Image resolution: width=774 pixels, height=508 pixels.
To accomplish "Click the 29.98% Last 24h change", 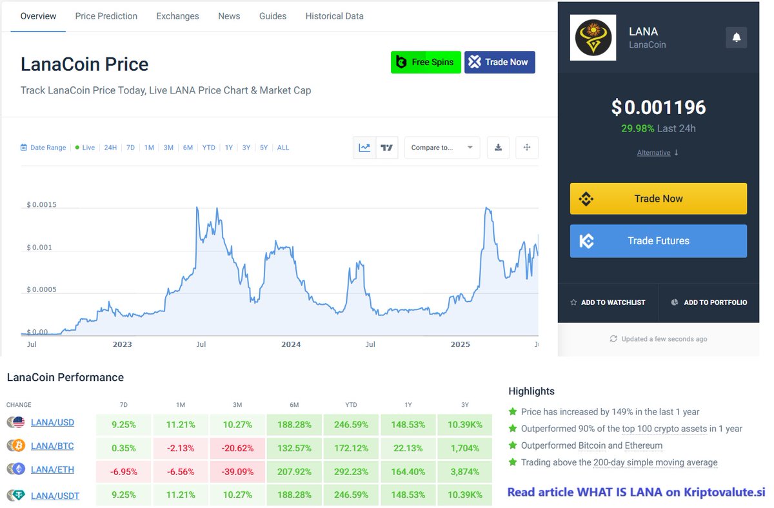I will point(659,128).
